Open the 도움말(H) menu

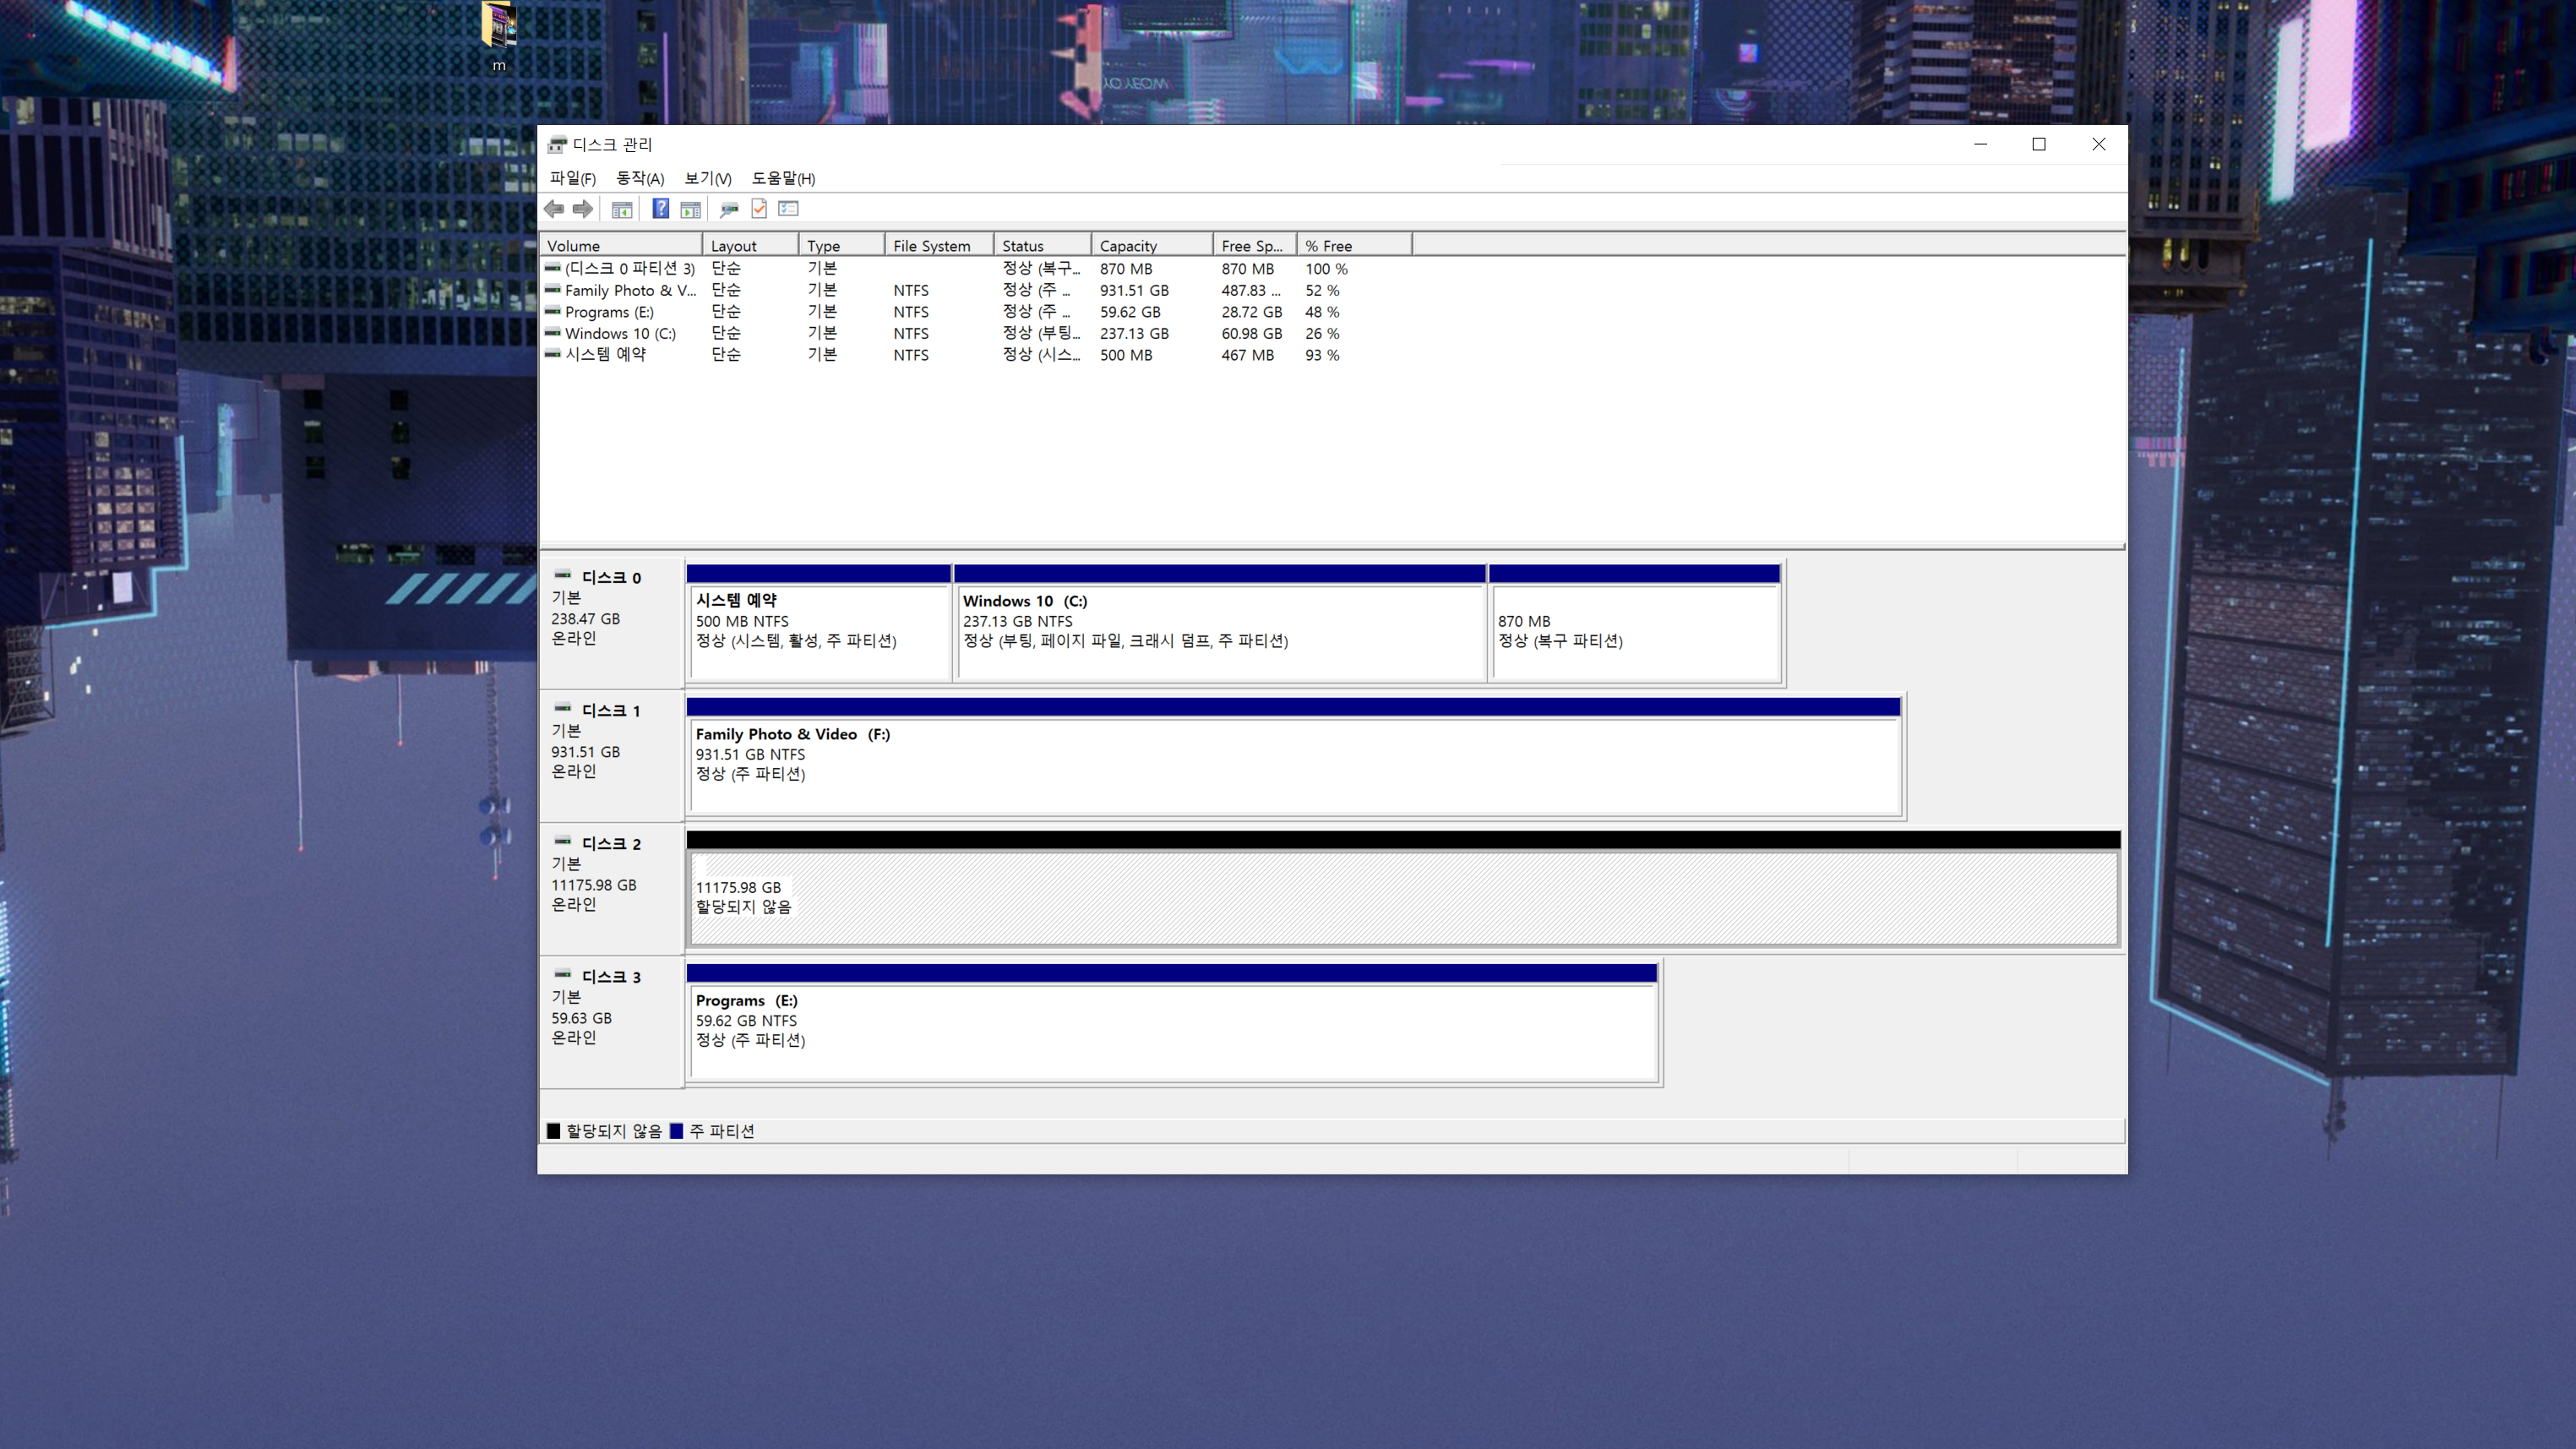click(x=783, y=178)
